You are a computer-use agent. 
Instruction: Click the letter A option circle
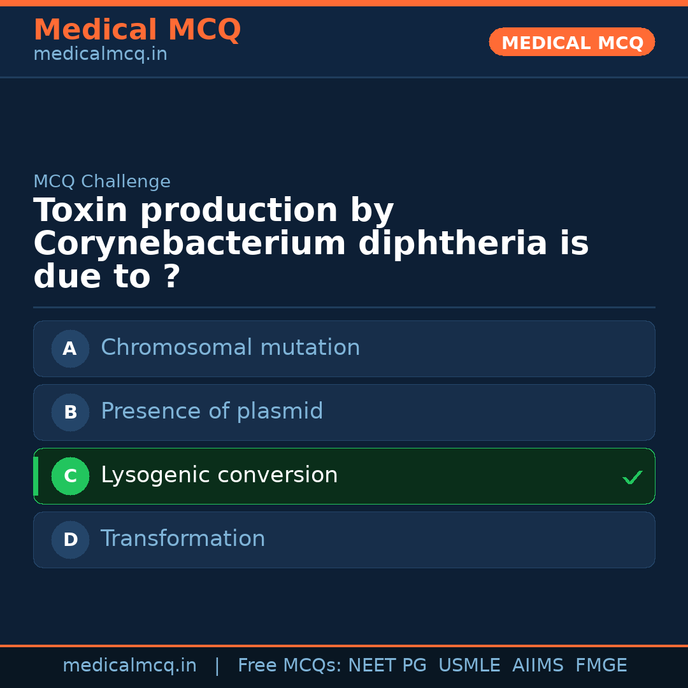70,348
